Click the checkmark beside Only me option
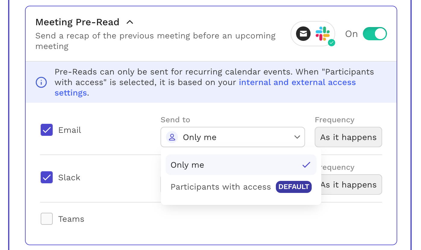Viewport: 421px width, 250px height. point(306,165)
